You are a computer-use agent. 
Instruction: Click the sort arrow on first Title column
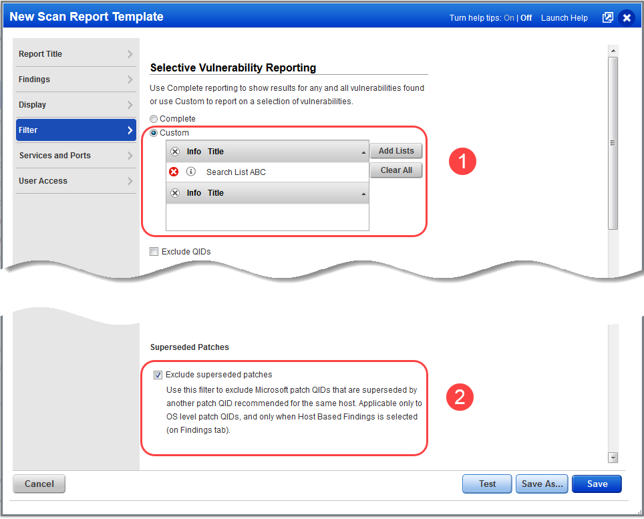coord(363,151)
